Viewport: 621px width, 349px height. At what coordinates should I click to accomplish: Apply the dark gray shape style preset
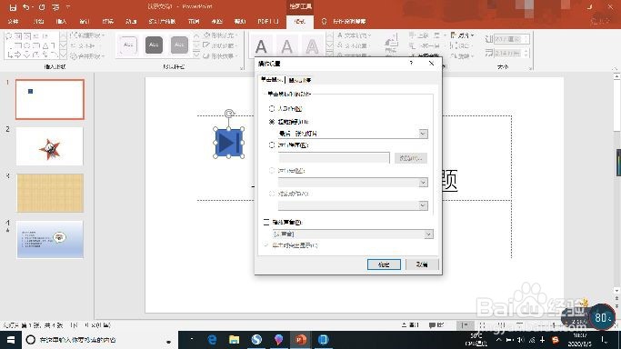[154, 45]
